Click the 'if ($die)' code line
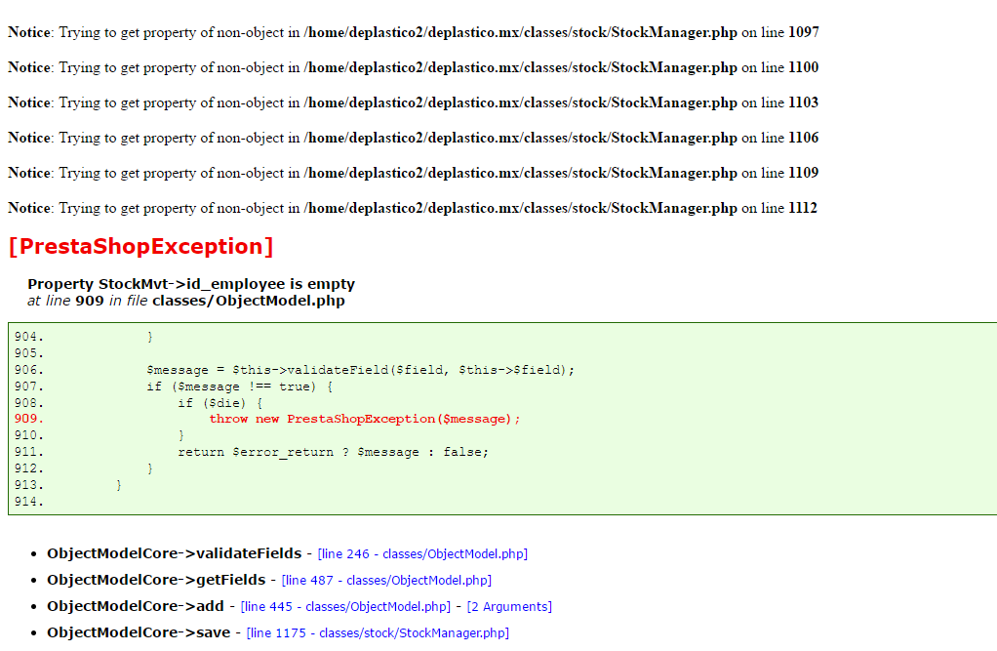The image size is (997, 651). (x=220, y=403)
